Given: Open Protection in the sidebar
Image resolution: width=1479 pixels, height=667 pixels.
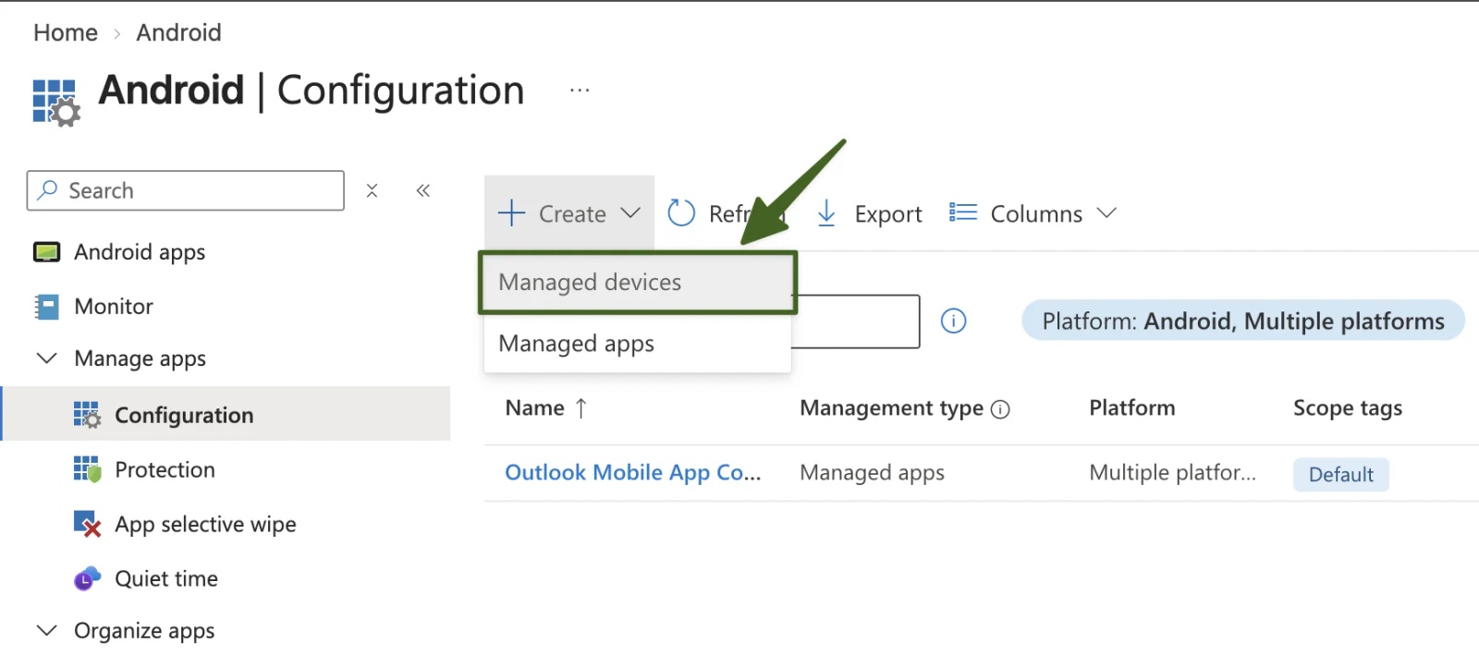Looking at the screenshot, I should 165,469.
